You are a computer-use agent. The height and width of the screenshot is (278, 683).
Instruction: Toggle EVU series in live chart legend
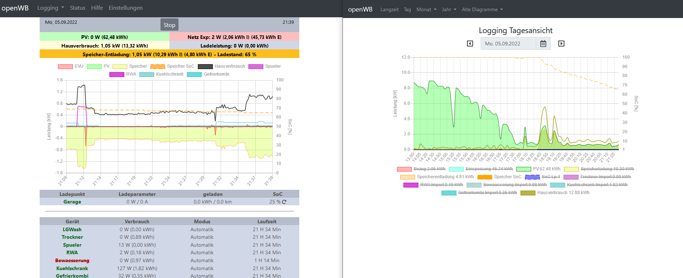coord(65,67)
